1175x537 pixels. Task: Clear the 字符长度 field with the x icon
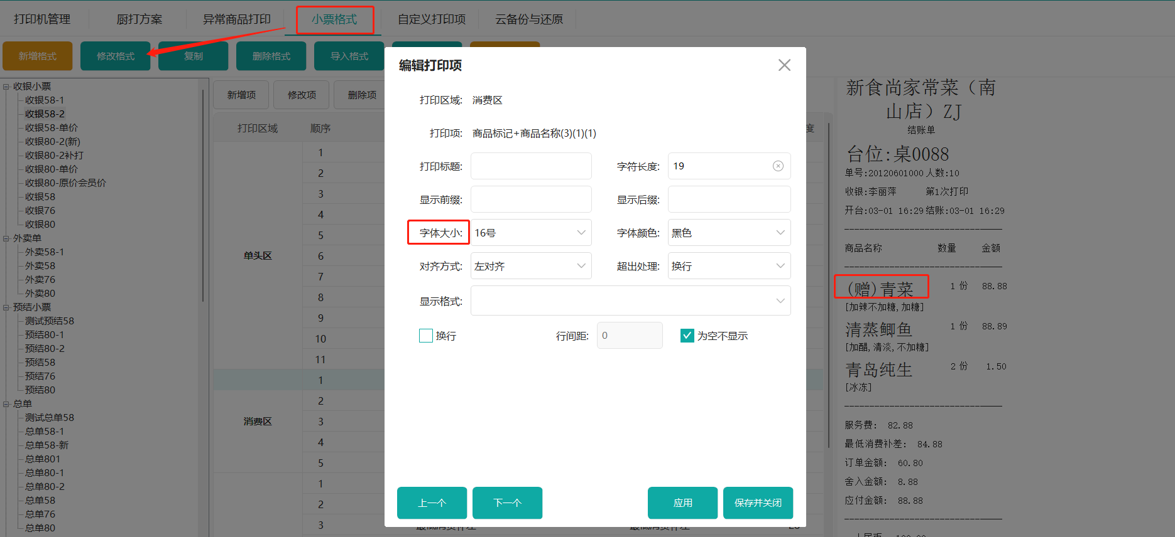click(x=778, y=166)
